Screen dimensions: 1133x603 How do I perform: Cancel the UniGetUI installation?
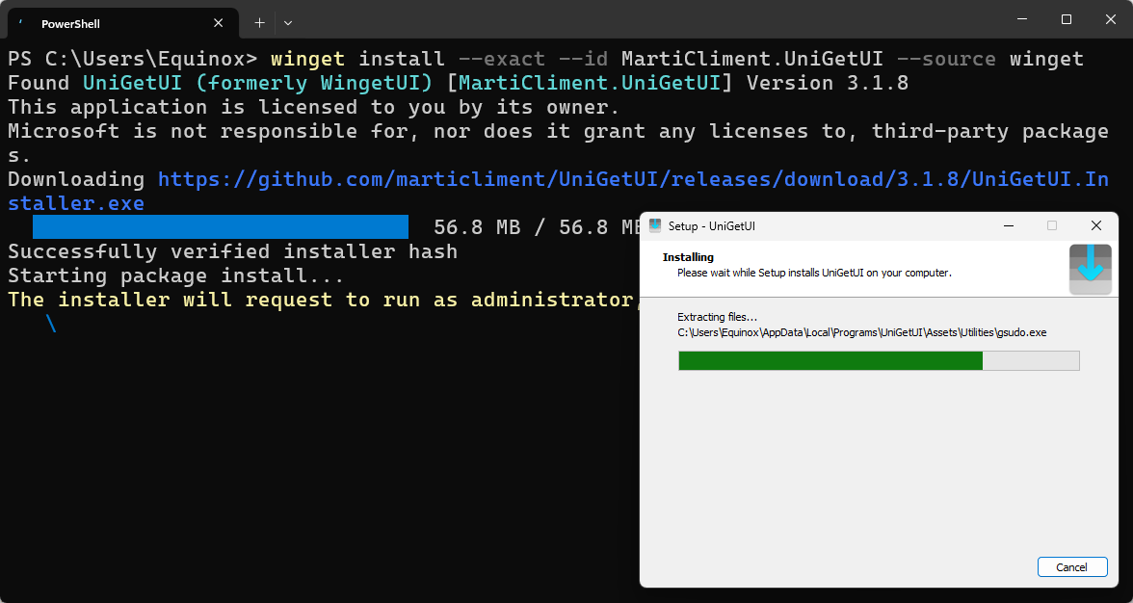[1072, 566]
